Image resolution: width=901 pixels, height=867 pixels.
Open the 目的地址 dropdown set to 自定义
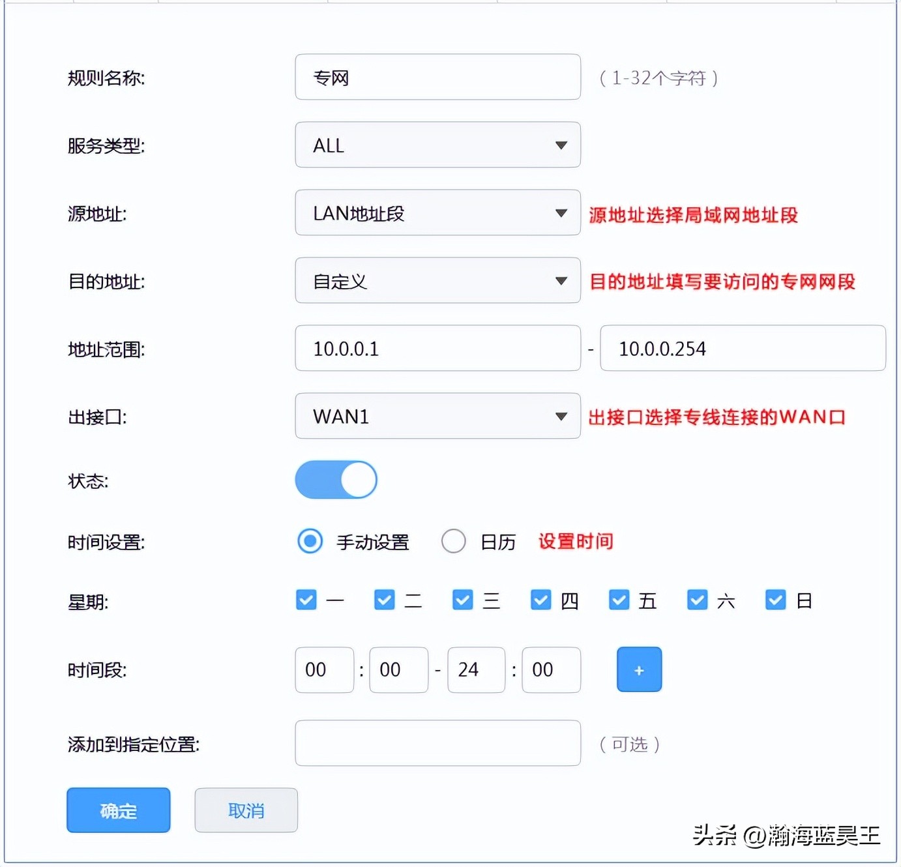click(x=437, y=280)
